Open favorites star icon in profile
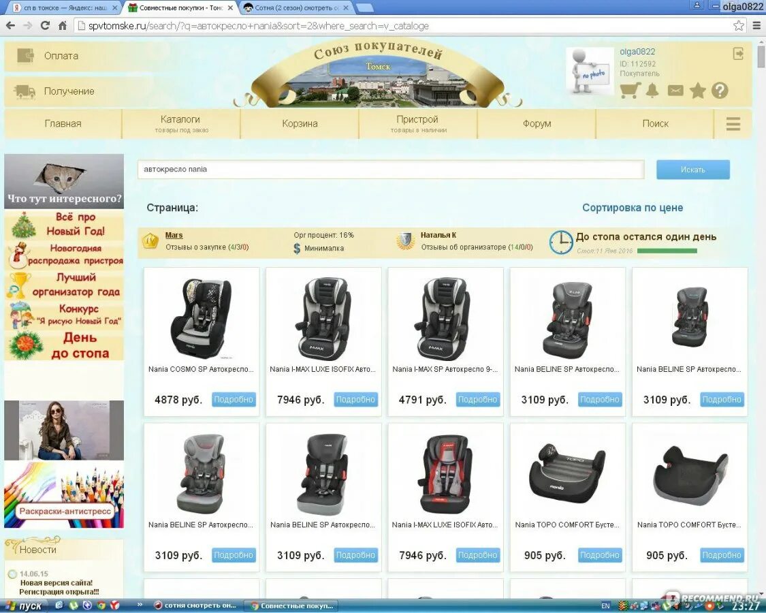 click(698, 91)
